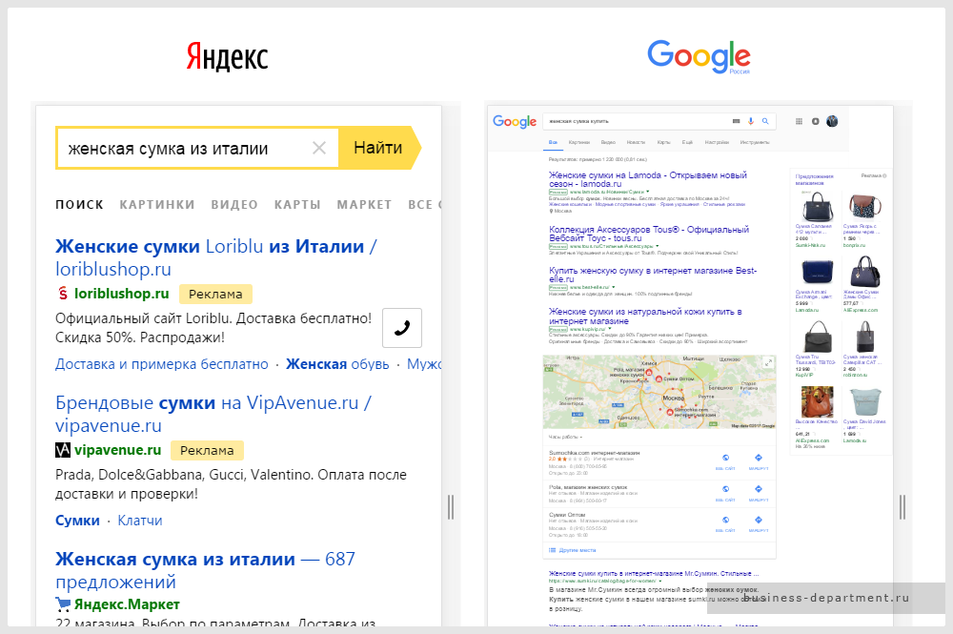Open Купить женскую сумку Best-elle.ru ad
The height and width of the screenshot is (634, 953).
(653, 275)
